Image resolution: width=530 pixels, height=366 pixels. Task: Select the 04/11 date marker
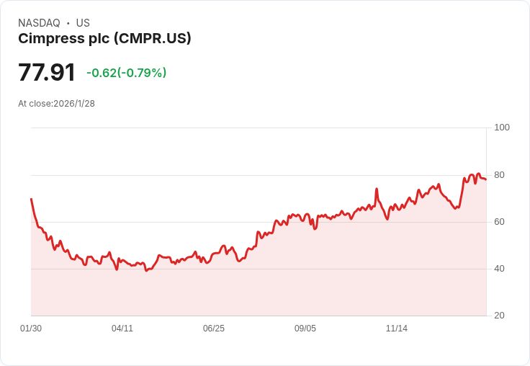tap(122, 329)
